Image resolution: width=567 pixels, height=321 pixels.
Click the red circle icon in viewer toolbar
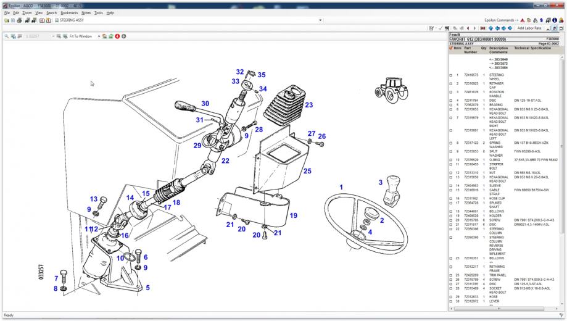[117, 36]
